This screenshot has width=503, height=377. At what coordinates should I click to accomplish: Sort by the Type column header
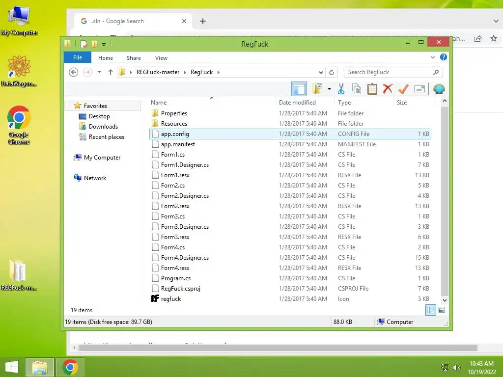coord(344,102)
